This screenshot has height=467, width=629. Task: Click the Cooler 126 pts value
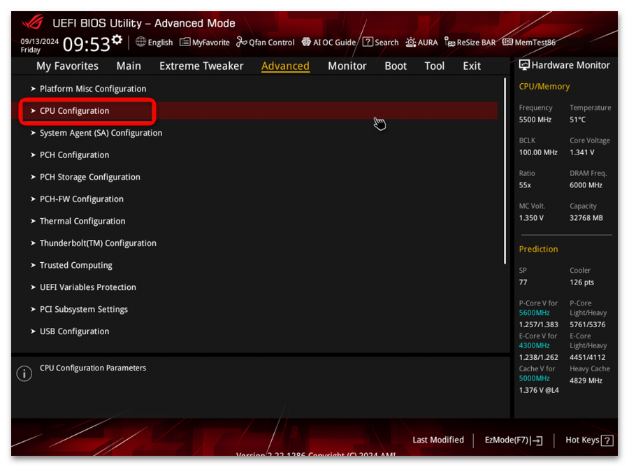click(x=581, y=282)
